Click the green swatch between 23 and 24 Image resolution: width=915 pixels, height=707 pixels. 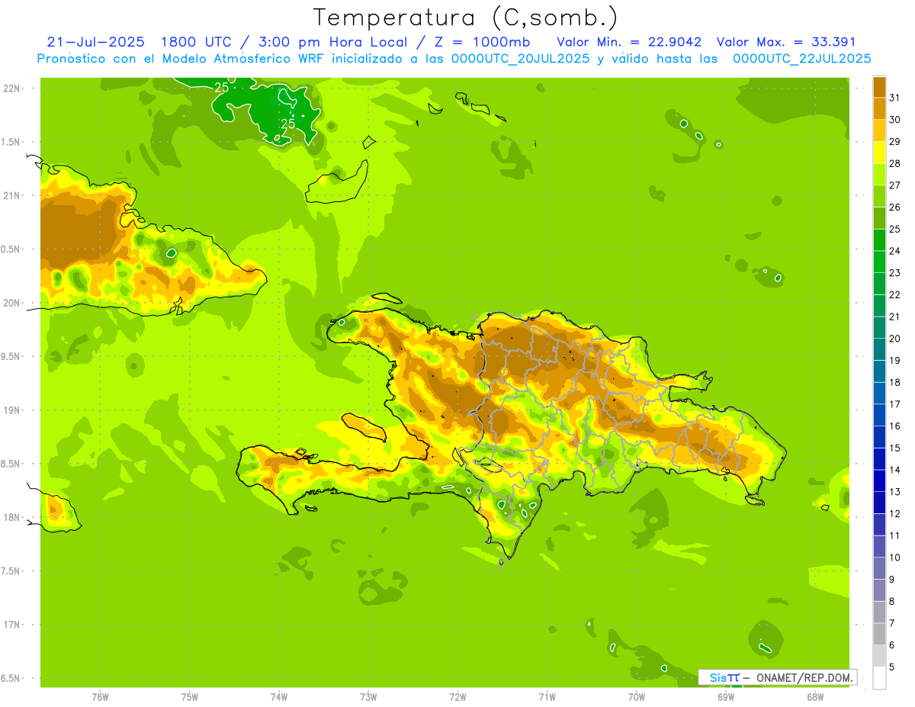(x=879, y=262)
